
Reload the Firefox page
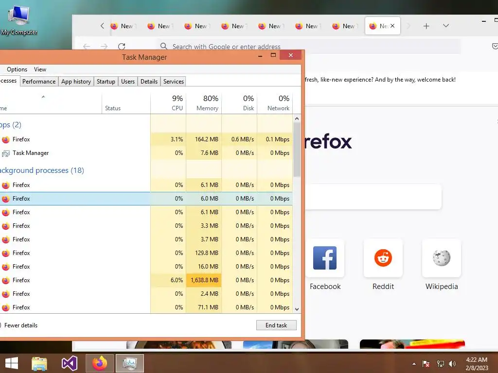point(121,46)
